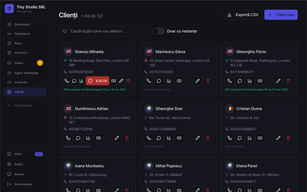Edit Cristian Duma client

pos(278,138)
